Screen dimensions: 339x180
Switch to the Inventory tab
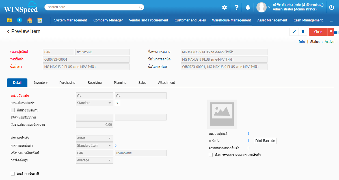pos(40,83)
